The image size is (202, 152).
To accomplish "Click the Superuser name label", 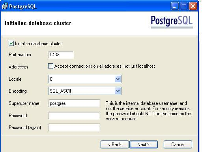I will pyautogui.click(x=24, y=103).
